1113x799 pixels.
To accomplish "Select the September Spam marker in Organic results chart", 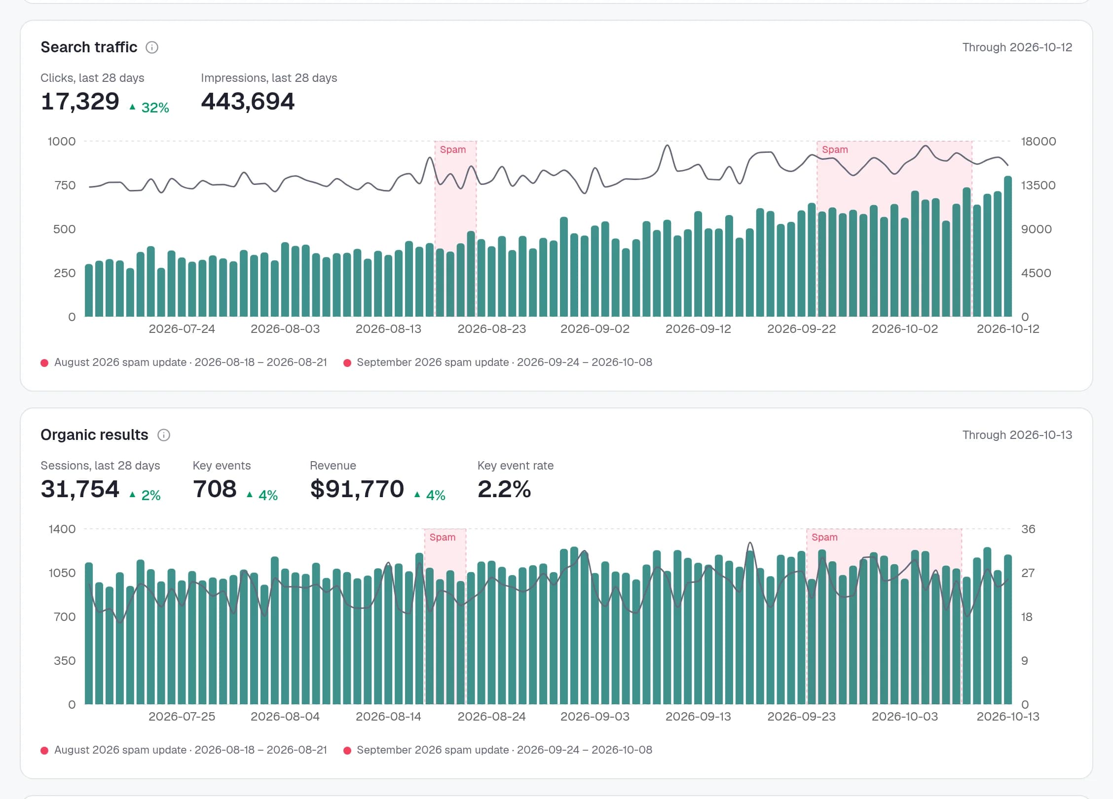I will [824, 537].
